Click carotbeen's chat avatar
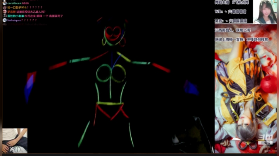 coord(5,3)
